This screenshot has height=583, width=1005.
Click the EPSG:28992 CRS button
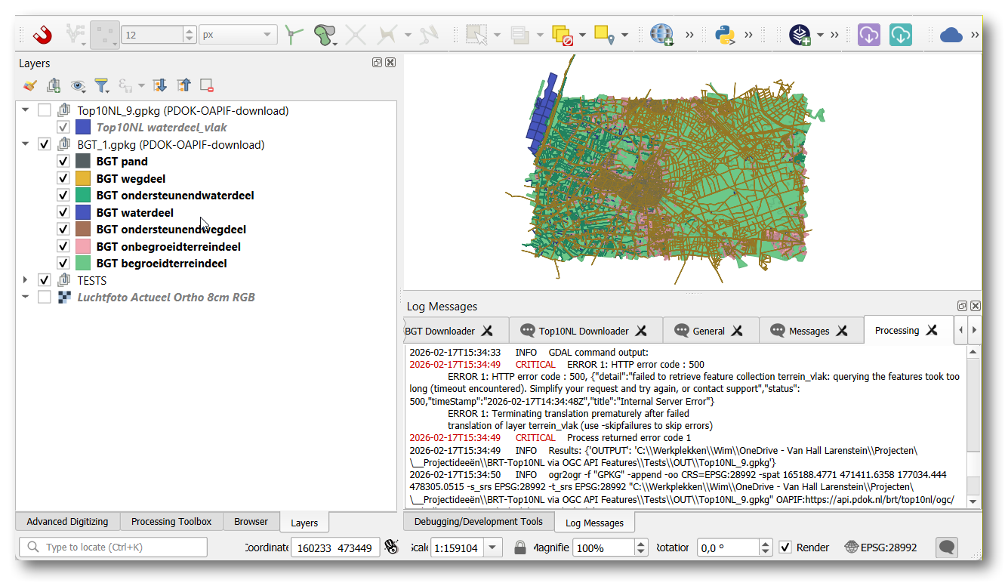click(880, 548)
